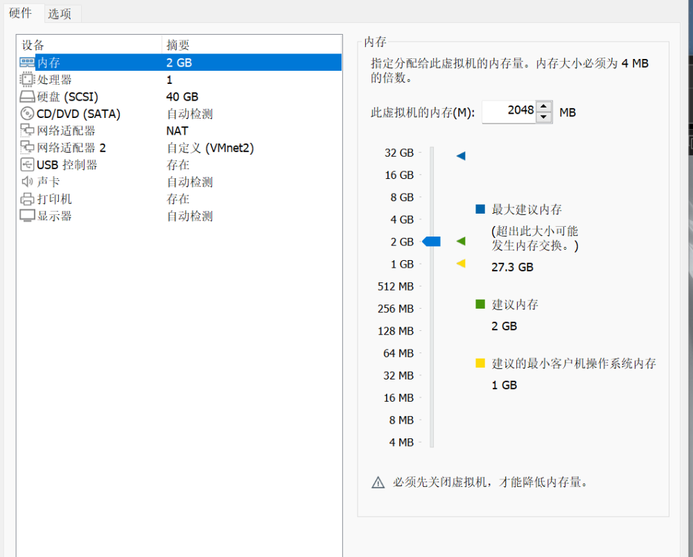Increase memory with the up stepper arrow

(544, 107)
